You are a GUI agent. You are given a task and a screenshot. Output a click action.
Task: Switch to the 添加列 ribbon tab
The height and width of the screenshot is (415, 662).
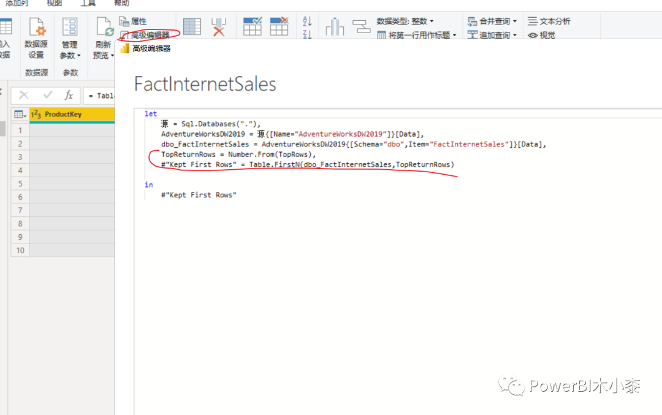(17, 4)
